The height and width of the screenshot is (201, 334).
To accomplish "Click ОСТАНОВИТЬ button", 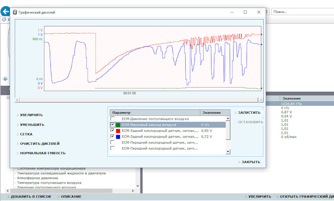I will pos(250,122).
